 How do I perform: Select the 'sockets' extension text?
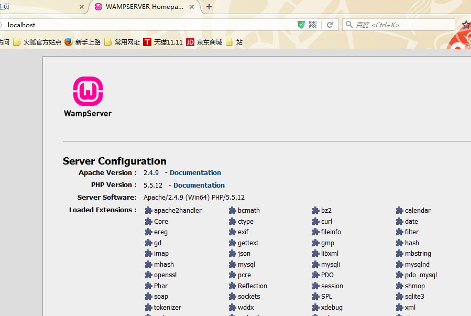click(x=249, y=297)
